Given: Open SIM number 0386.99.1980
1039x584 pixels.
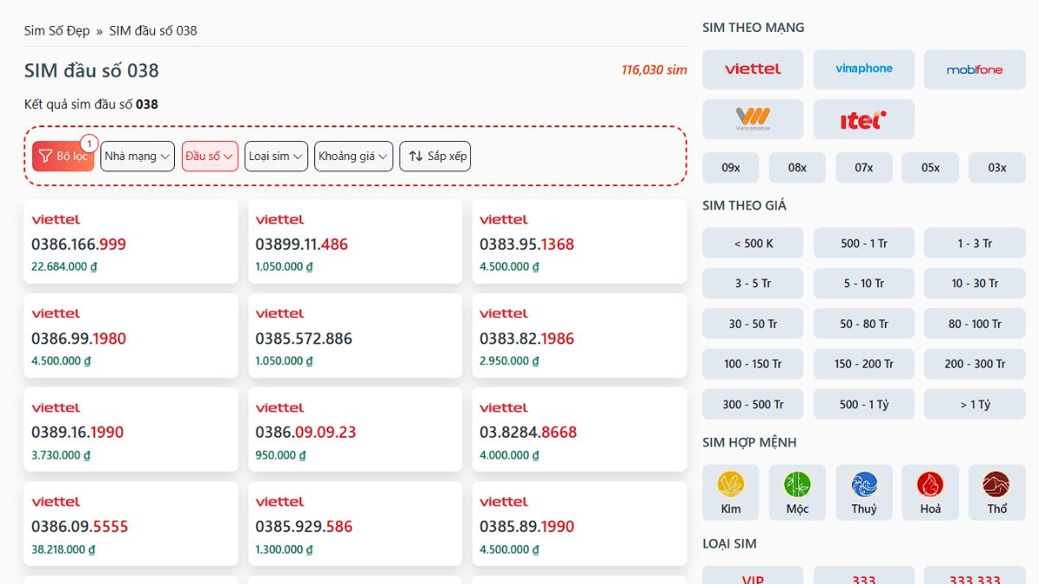Looking at the screenshot, I should pos(79,338).
